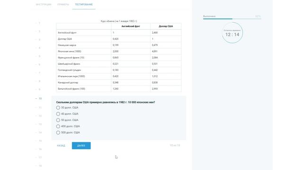Image resolution: width=303 pixels, height=170 pixels.
Task: Jump to question 18 in the sidebar
Action: coord(40,166)
